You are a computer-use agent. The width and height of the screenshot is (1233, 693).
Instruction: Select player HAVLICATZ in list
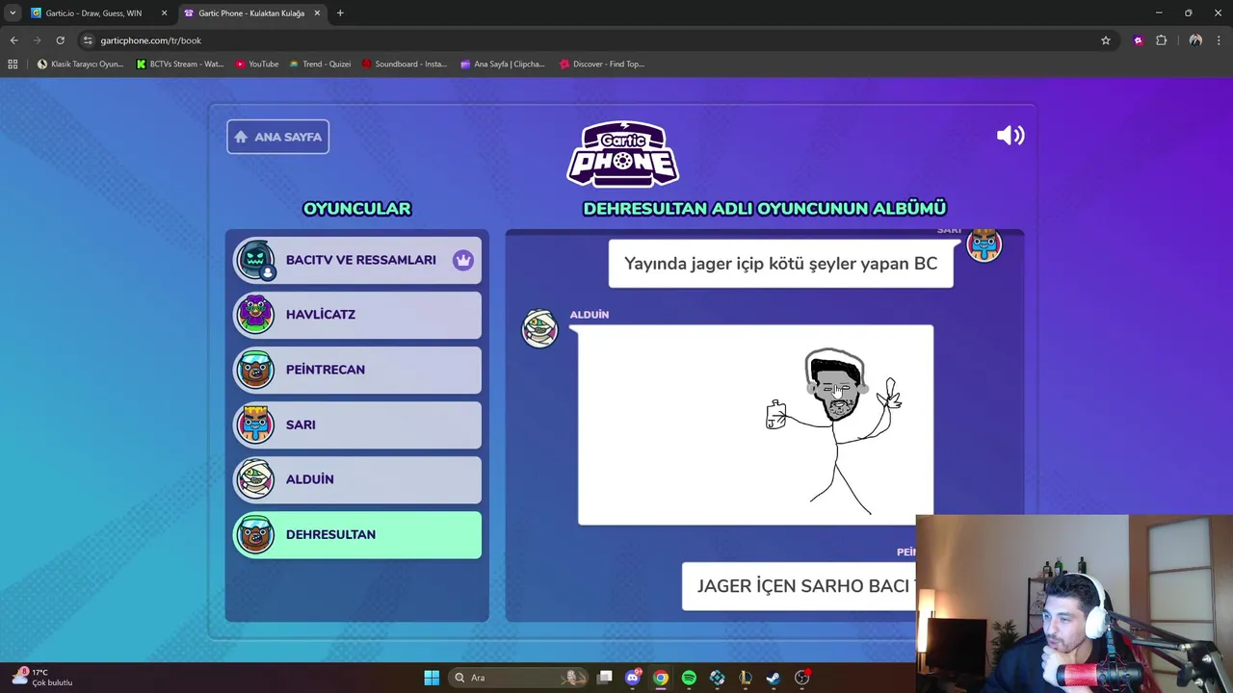tap(357, 315)
